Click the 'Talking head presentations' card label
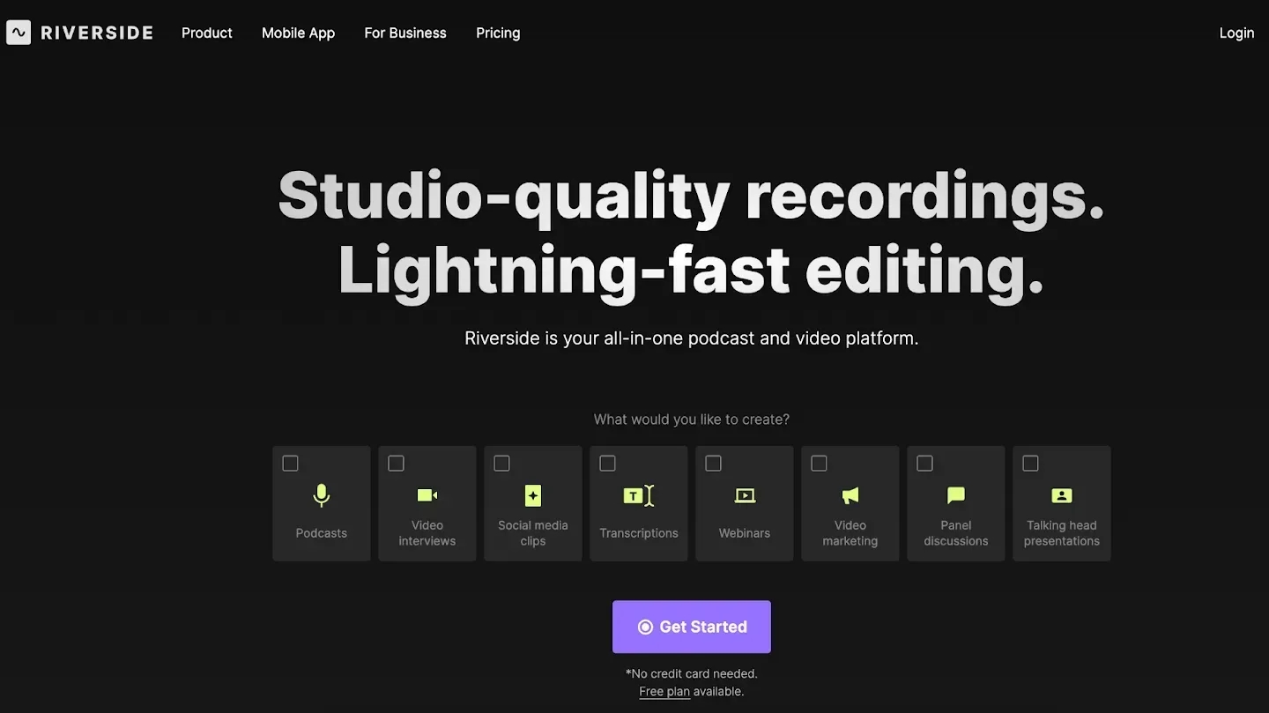Viewport: 1269px width, 713px height. coord(1062,533)
